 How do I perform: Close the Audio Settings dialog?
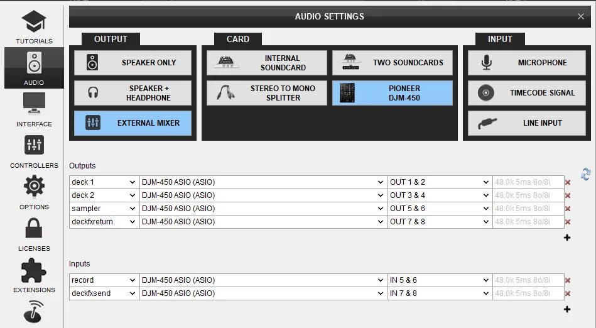(580, 16)
